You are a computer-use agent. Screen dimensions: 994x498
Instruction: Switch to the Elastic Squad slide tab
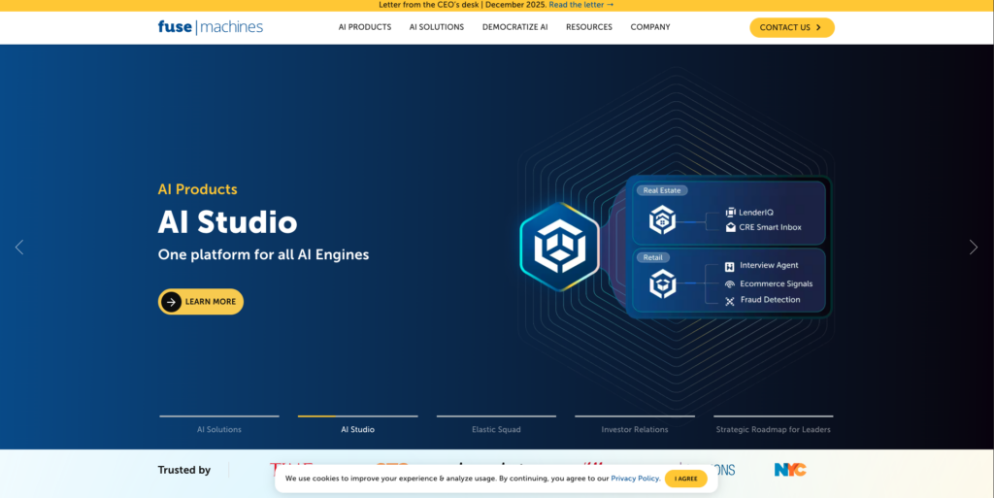(x=496, y=430)
